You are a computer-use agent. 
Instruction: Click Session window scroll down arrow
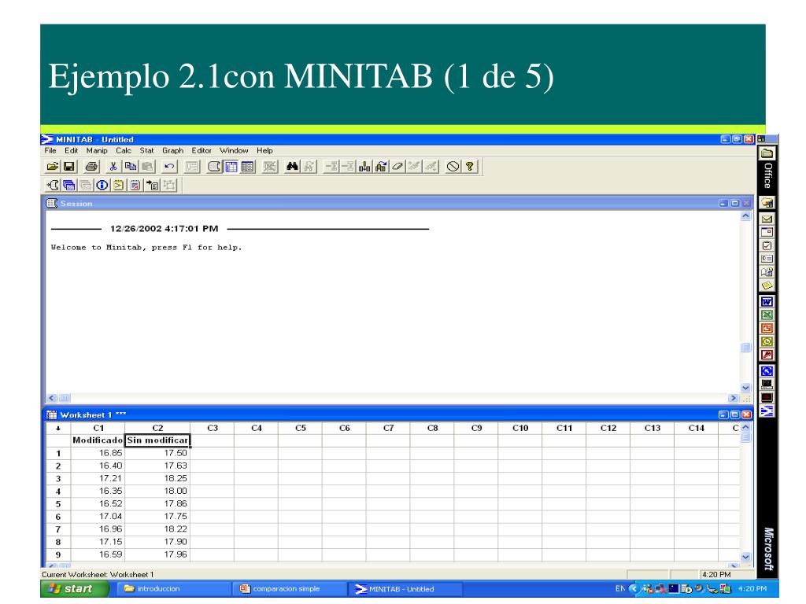746,388
